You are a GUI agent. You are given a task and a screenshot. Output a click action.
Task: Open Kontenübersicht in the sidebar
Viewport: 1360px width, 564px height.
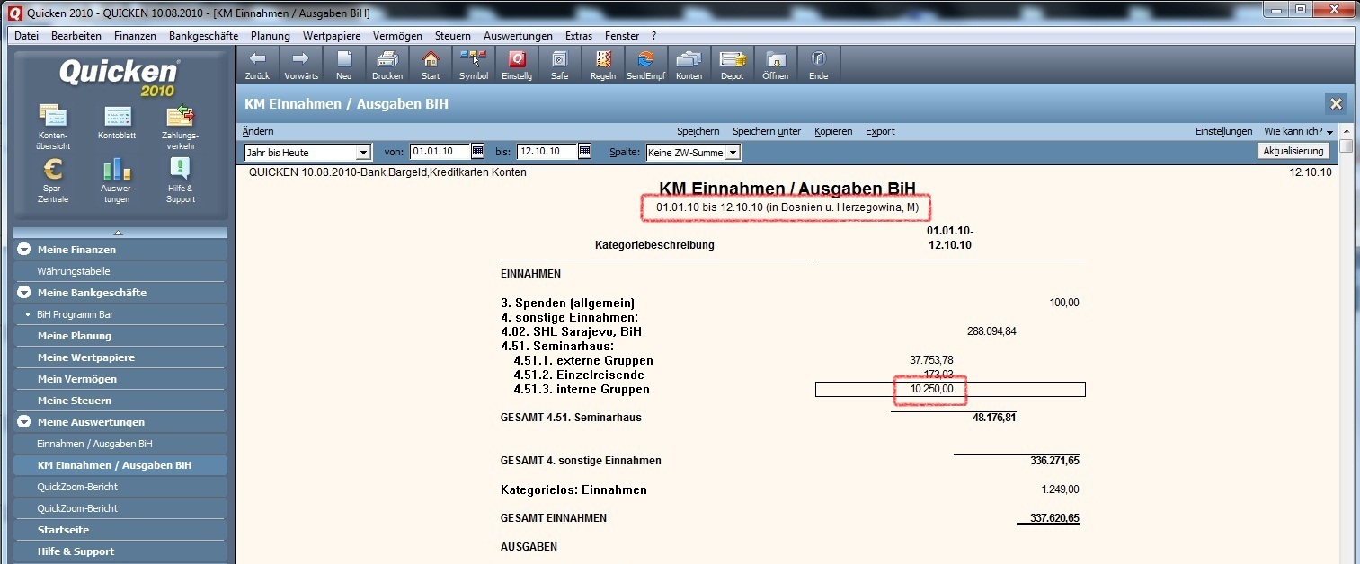tap(54, 127)
